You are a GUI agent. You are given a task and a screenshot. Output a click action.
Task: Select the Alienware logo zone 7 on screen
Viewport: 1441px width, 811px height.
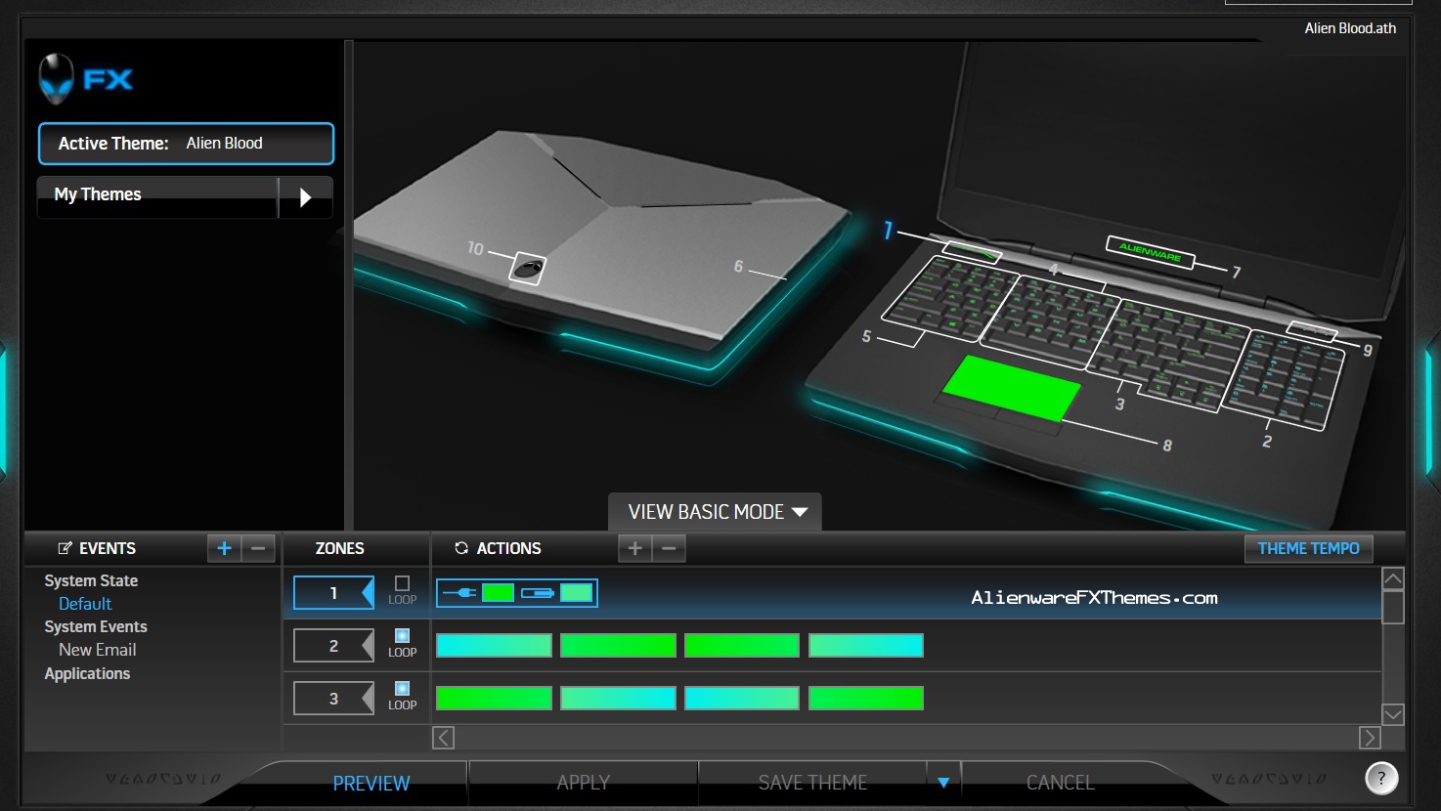pyautogui.click(x=1151, y=251)
